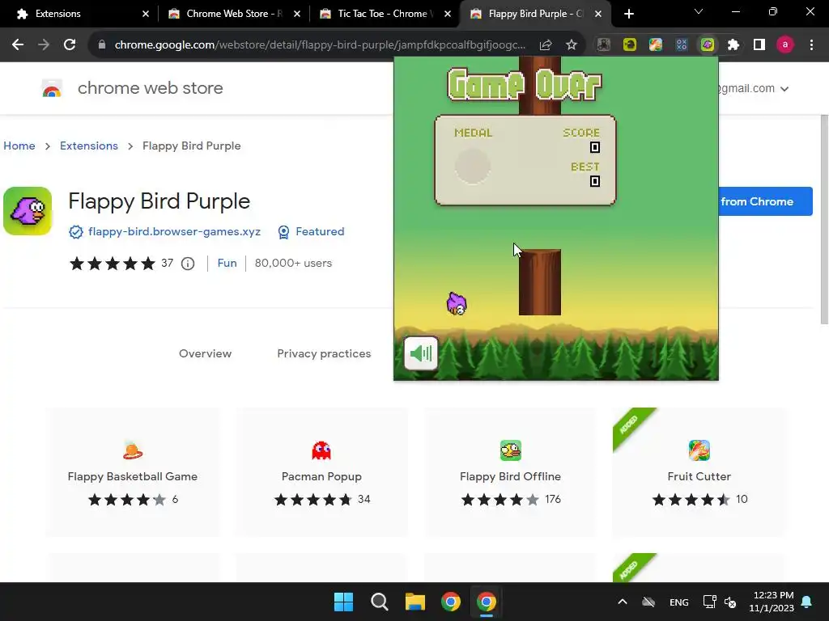Open the profile avatar menu
Viewport: 829px width, 621px height.
tap(785, 45)
